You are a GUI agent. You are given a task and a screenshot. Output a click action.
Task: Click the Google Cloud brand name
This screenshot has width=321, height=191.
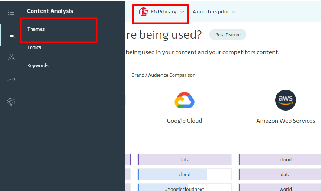pos(184,121)
